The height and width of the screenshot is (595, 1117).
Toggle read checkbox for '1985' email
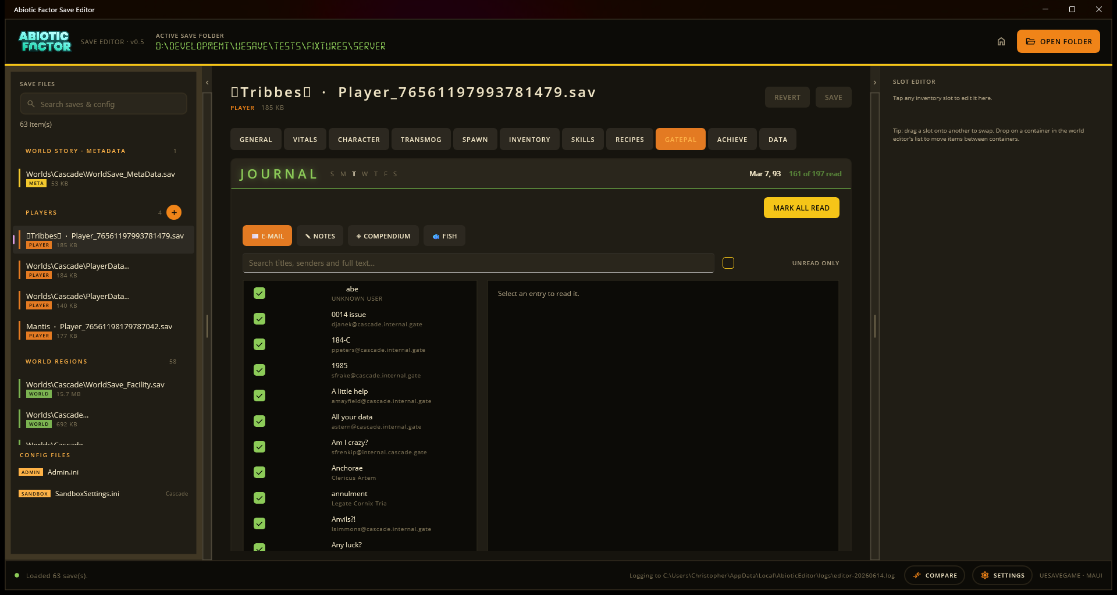[259, 370]
